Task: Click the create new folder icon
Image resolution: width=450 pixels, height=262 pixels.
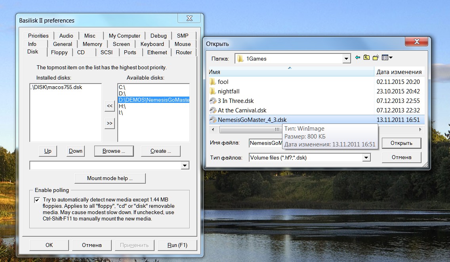Action: click(376, 58)
